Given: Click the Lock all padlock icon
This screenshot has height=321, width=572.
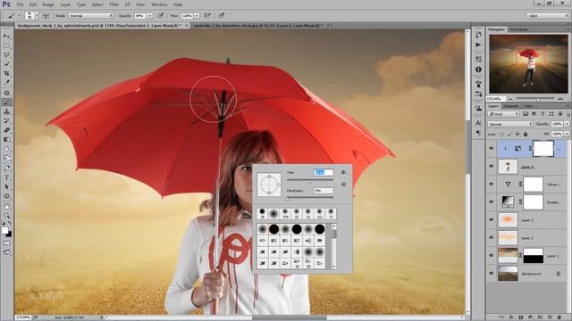Looking at the screenshot, I should [526, 135].
